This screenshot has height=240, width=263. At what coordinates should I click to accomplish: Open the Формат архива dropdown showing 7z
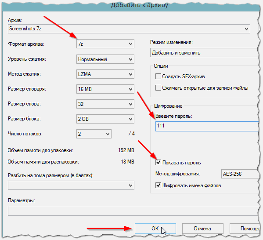pos(105,44)
